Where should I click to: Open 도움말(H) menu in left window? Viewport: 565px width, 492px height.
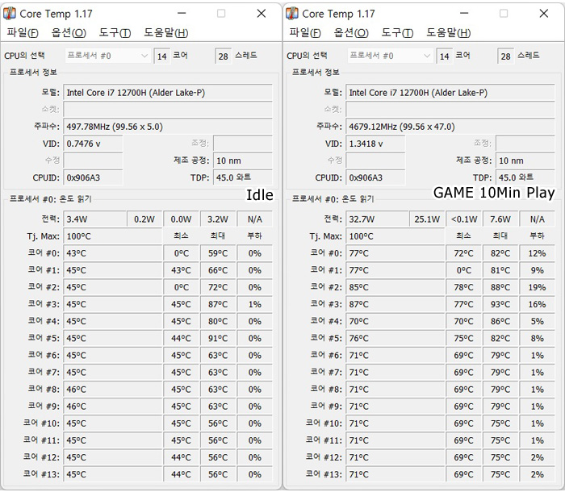tap(165, 33)
